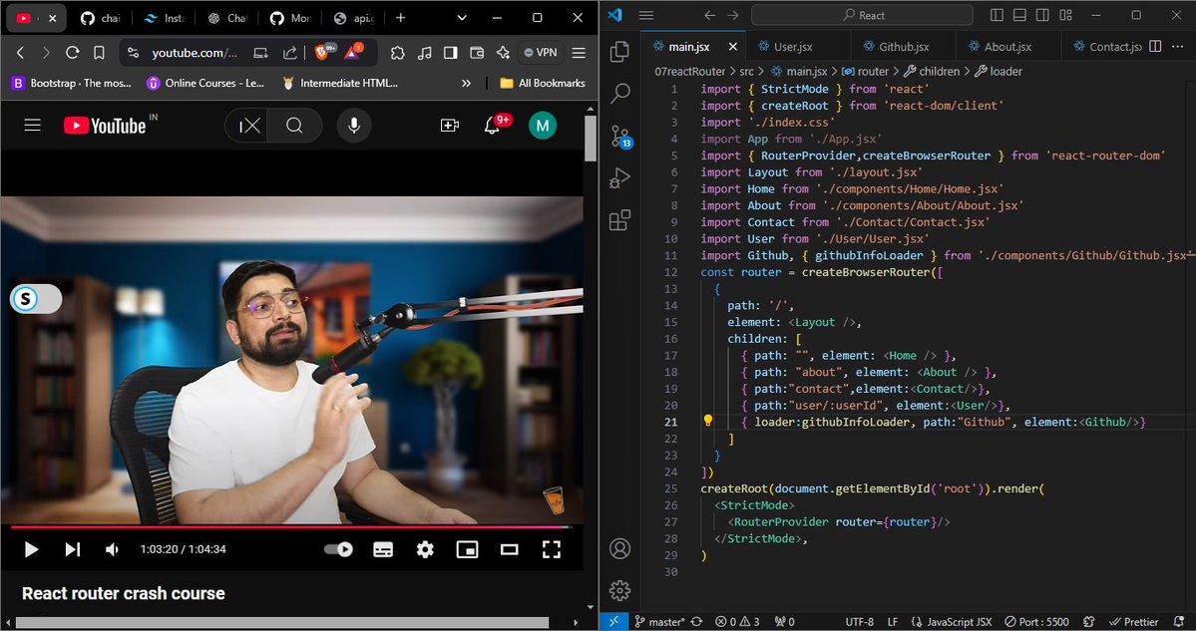Open the Run and Debug view

(620, 178)
